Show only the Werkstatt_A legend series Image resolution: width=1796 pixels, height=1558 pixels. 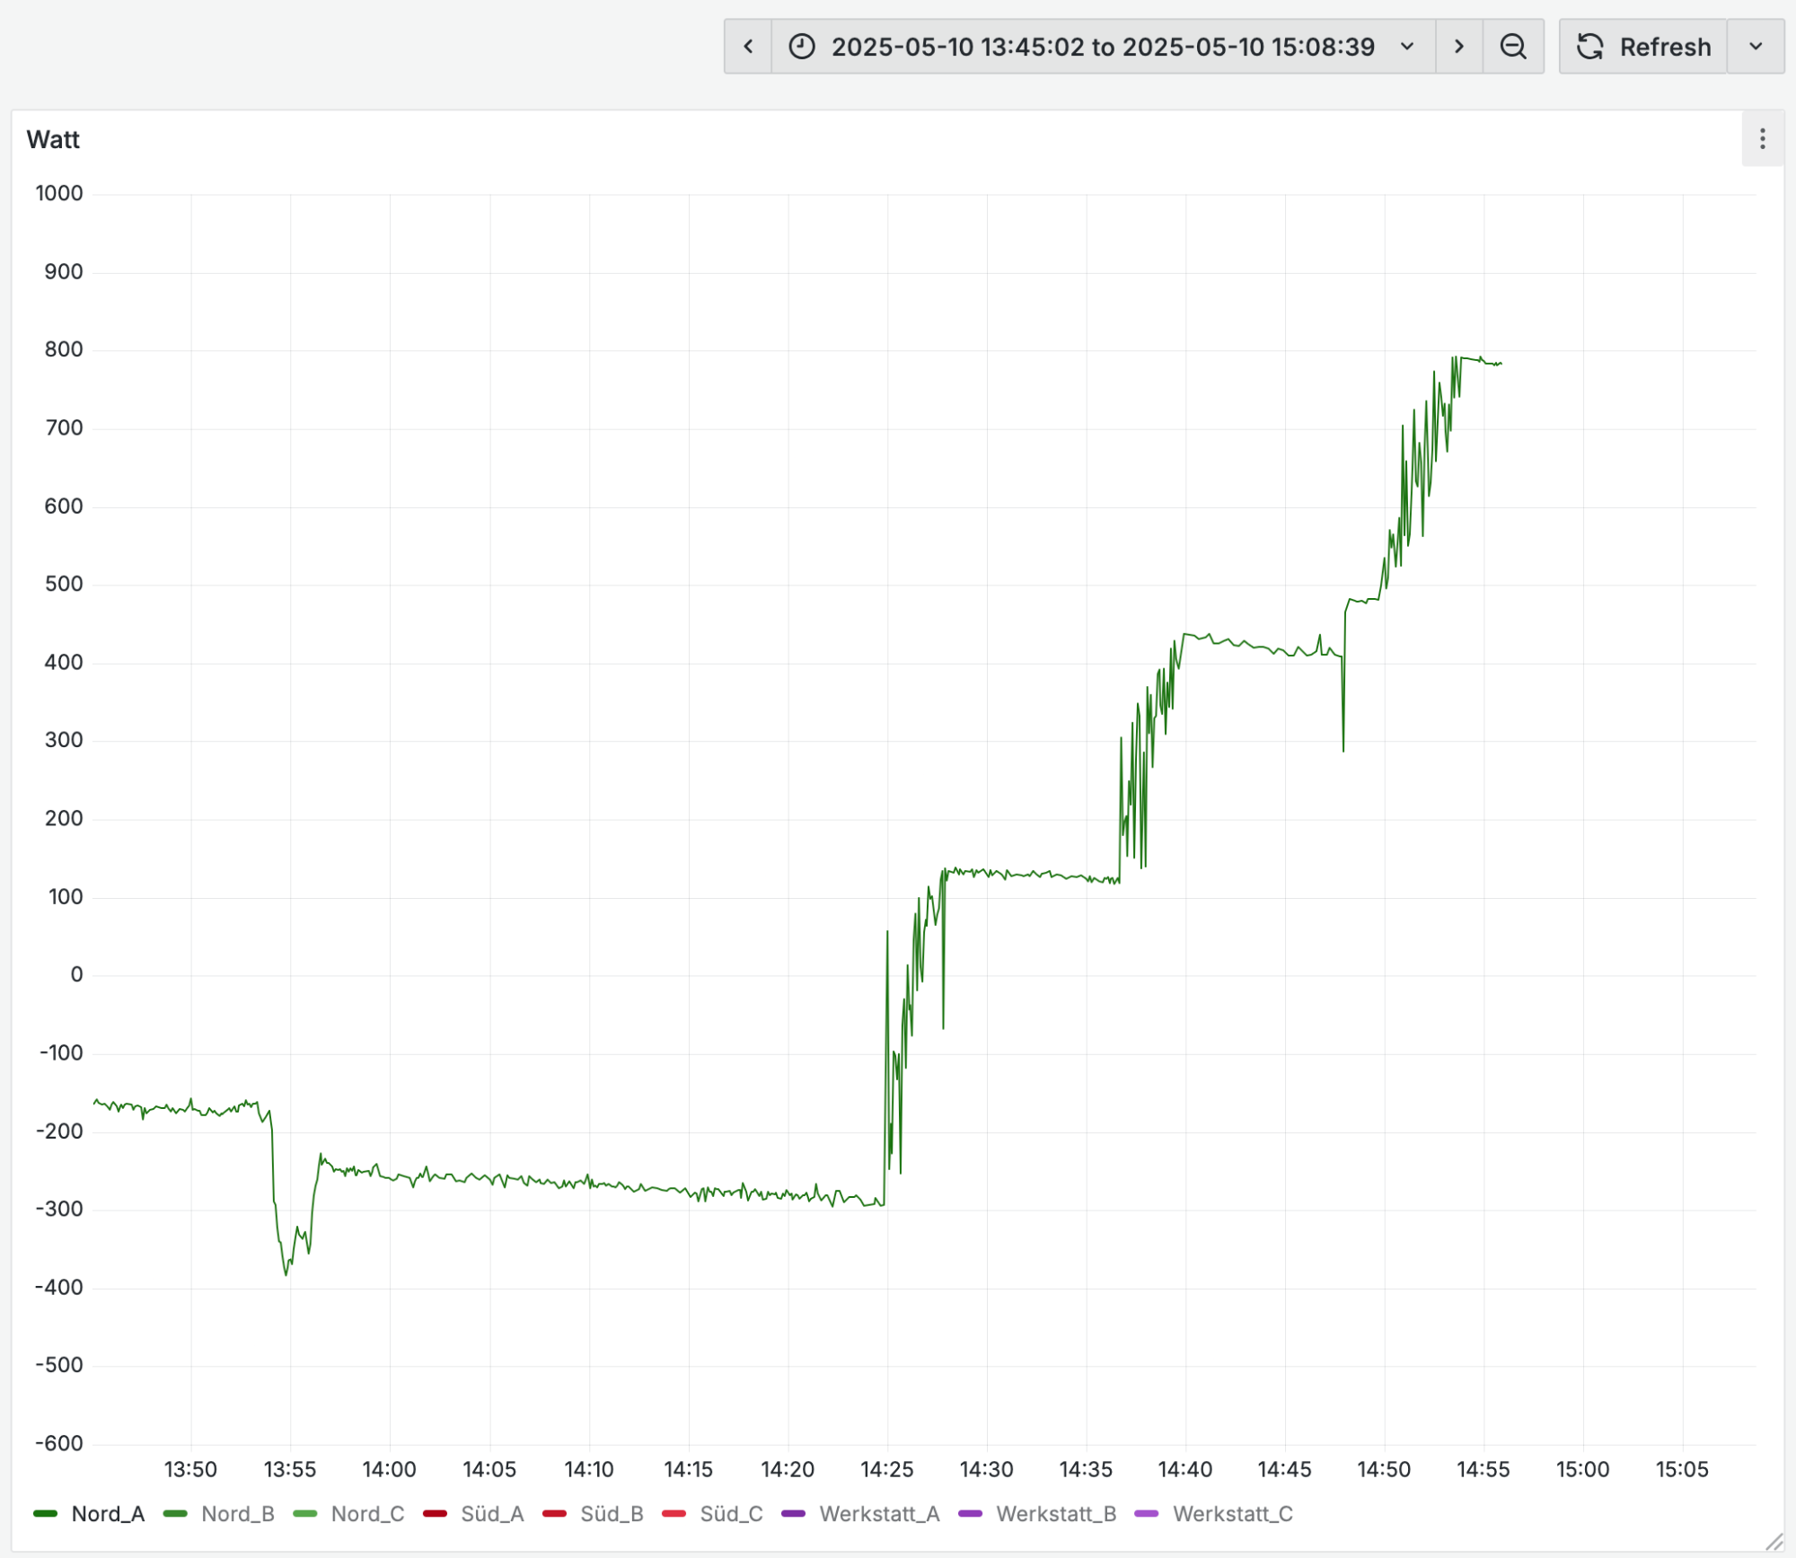click(879, 1514)
